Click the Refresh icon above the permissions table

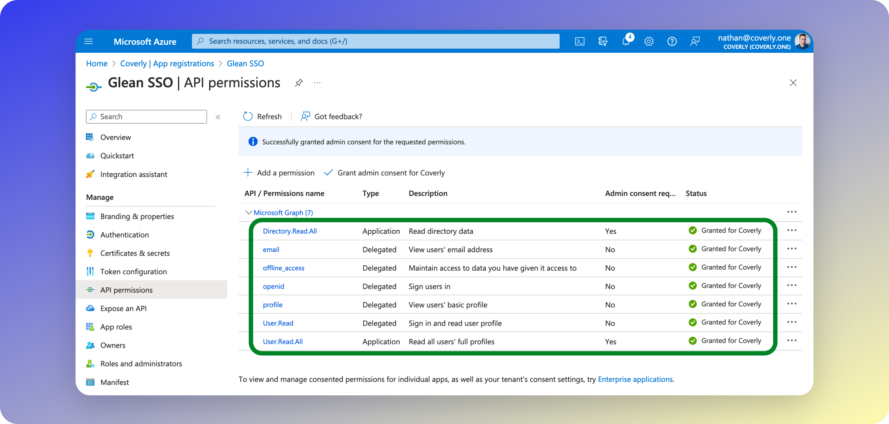pos(248,116)
